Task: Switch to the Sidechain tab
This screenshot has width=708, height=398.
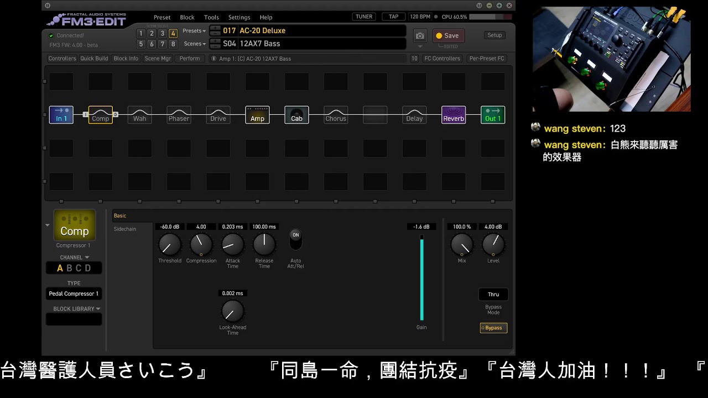Action: pos(125,229)
